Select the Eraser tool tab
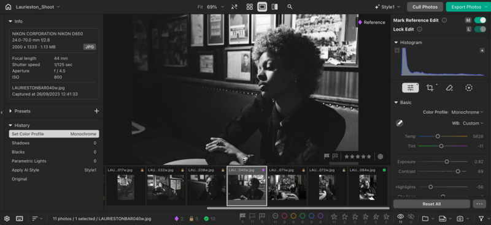Viewport: 491px width, 225px height. point(449,87)
